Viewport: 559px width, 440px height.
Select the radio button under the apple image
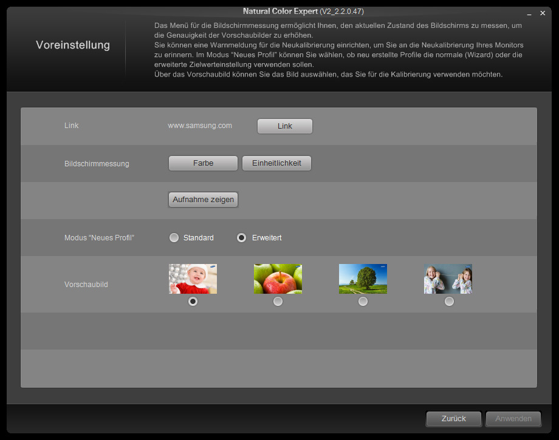(278, 302)
